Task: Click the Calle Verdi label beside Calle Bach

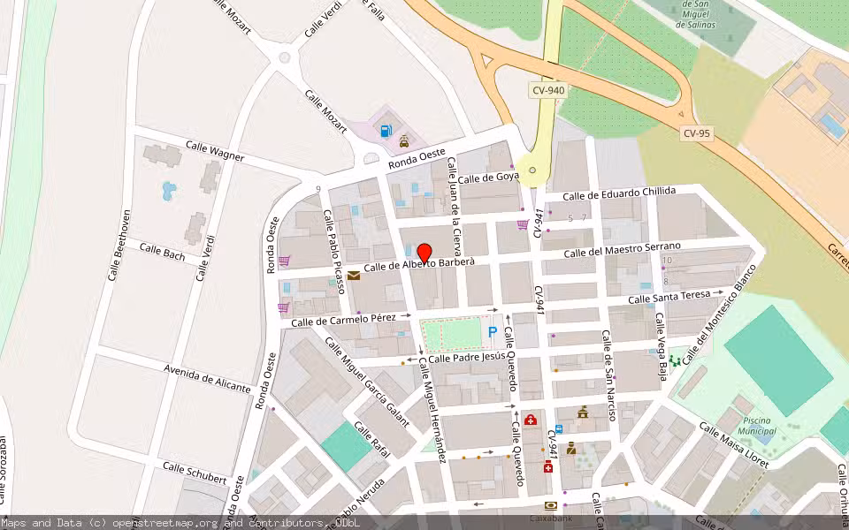Action: pyautogui.click(x=204, y=258)
